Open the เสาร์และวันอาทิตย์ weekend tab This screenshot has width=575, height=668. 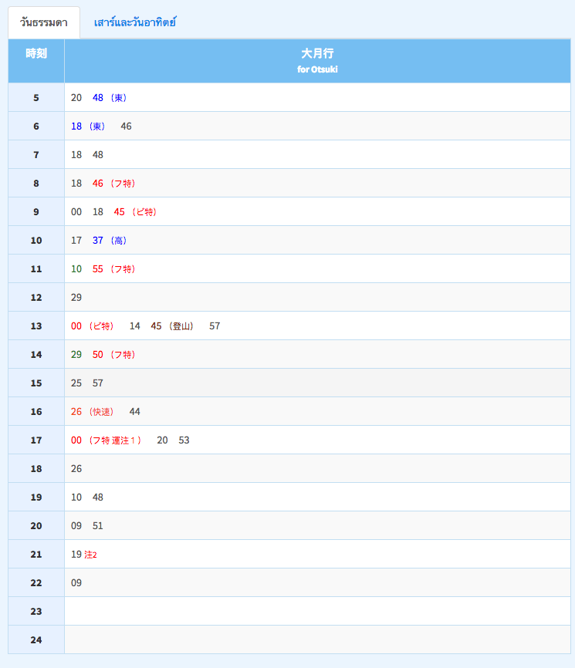coord(135,22)
